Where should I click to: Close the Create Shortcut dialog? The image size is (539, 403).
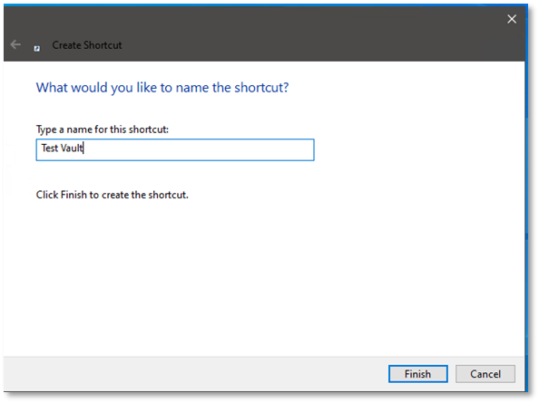point(512,19)
